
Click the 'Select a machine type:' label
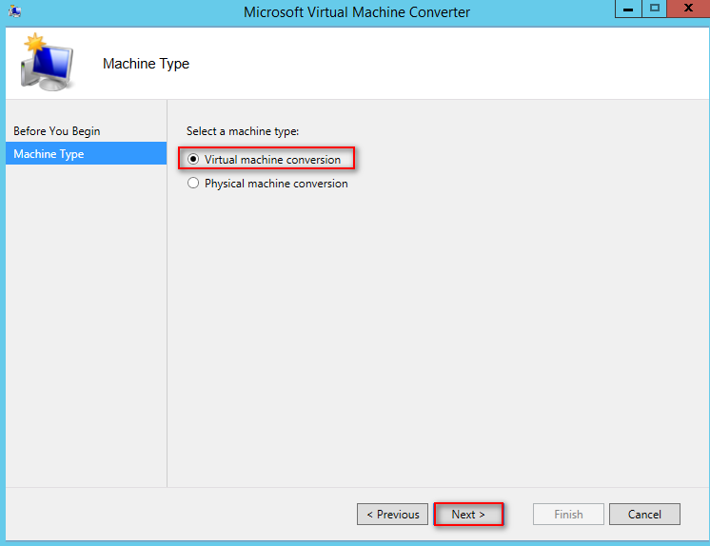243,131
